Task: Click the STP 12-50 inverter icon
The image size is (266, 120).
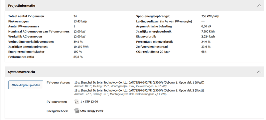Action: [x=77, y=101]
